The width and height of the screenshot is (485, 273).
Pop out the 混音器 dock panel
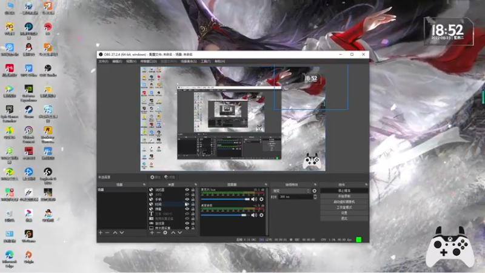266,184
